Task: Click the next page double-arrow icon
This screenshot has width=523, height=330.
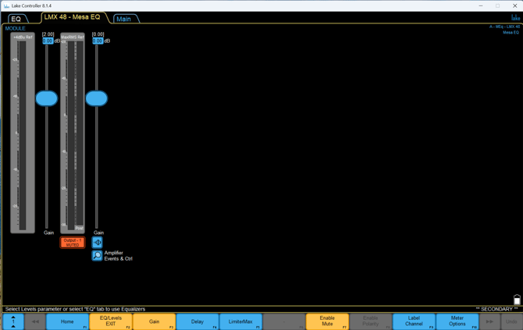Action: [489, 321]
